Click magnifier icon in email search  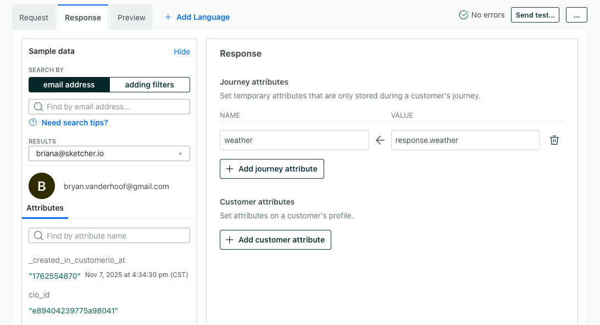(38, 107)
